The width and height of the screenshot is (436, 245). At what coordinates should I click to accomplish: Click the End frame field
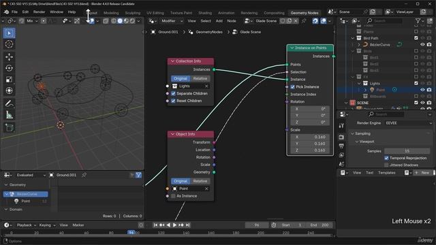point(319,225)
